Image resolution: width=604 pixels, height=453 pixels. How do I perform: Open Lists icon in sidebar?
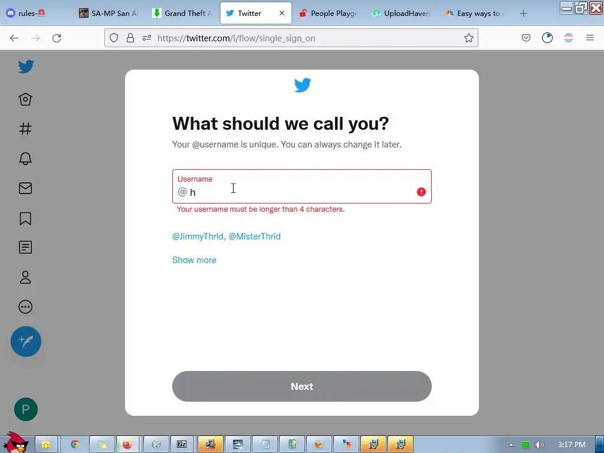25,247
